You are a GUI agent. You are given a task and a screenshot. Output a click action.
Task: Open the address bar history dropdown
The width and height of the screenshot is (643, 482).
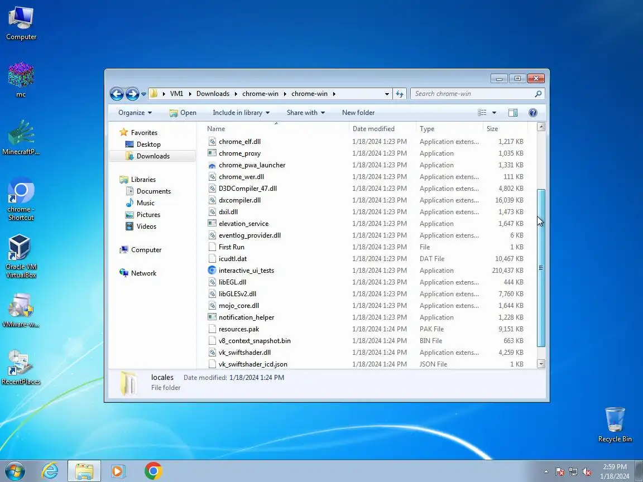(387, 94)
